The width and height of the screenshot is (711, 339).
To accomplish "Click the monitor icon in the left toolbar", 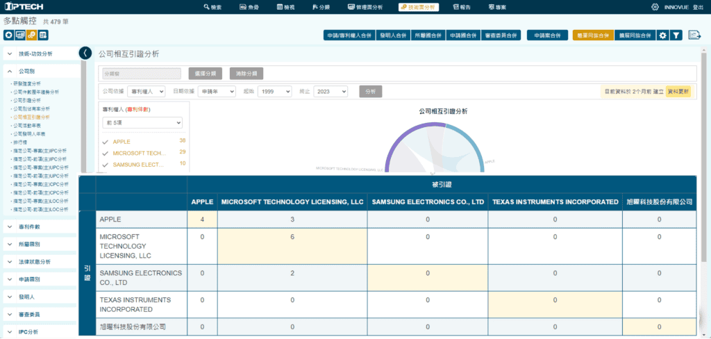I will coord(20,35).
